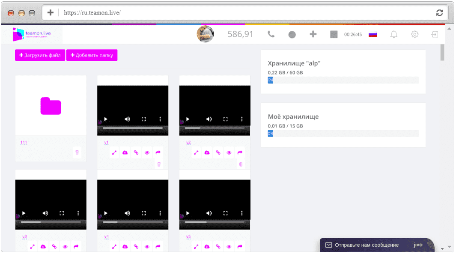Open the notifications bell
Image resolution: width=456 pixels, height=254 pixels.
coord(394,34)
